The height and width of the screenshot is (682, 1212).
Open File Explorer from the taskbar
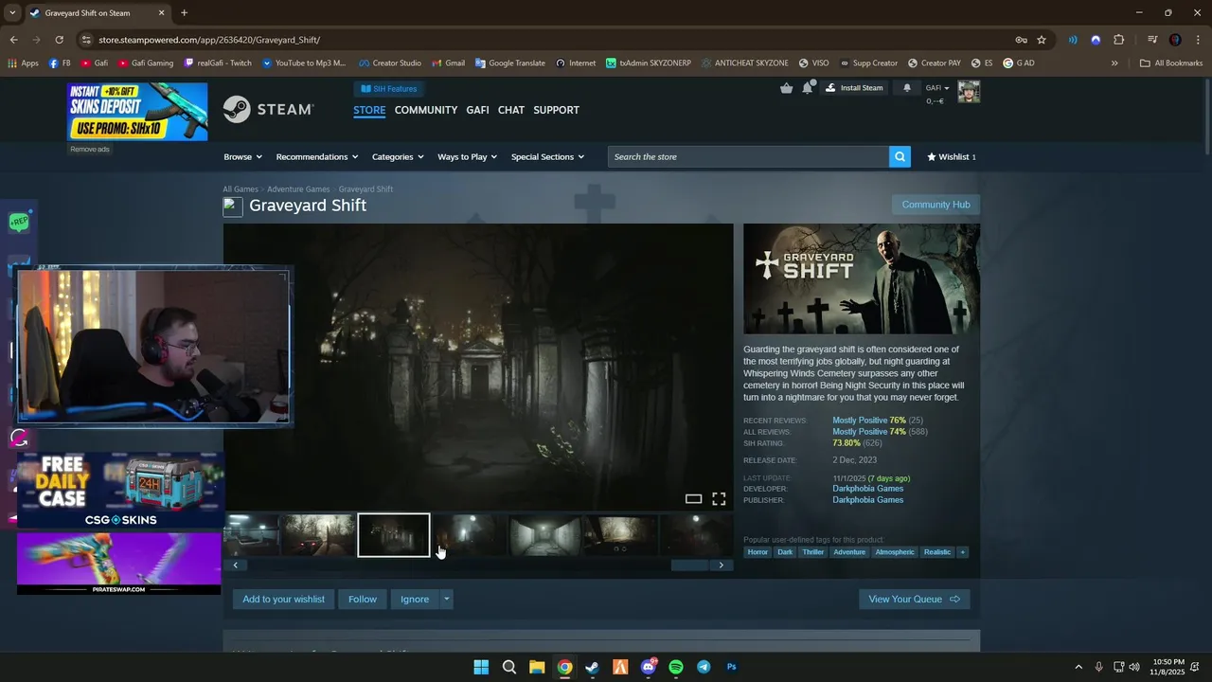(x=537, y=667)
